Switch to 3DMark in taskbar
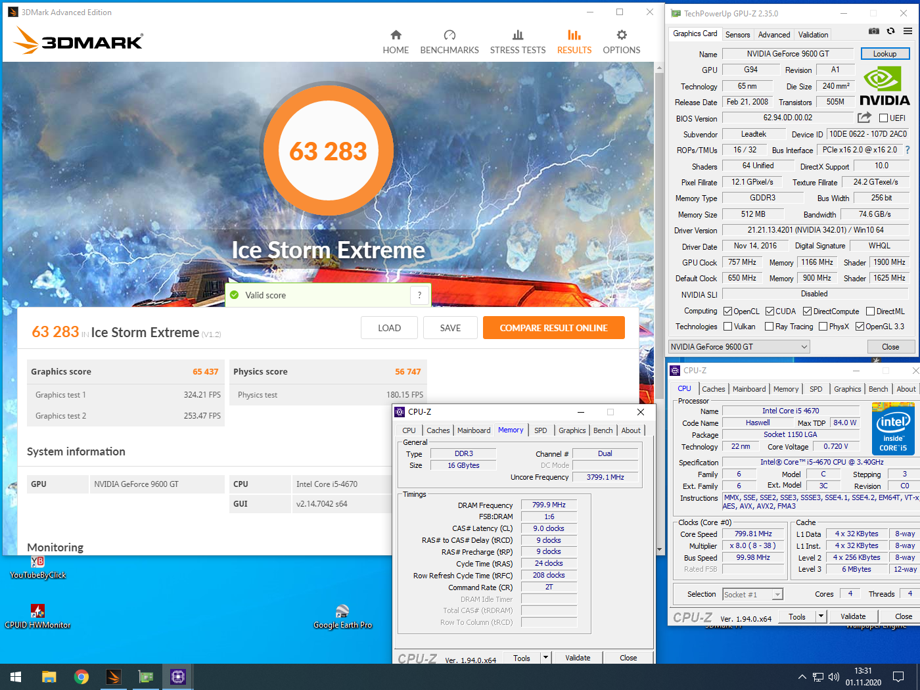The image size is (920, 690). [x=113, y=677]
